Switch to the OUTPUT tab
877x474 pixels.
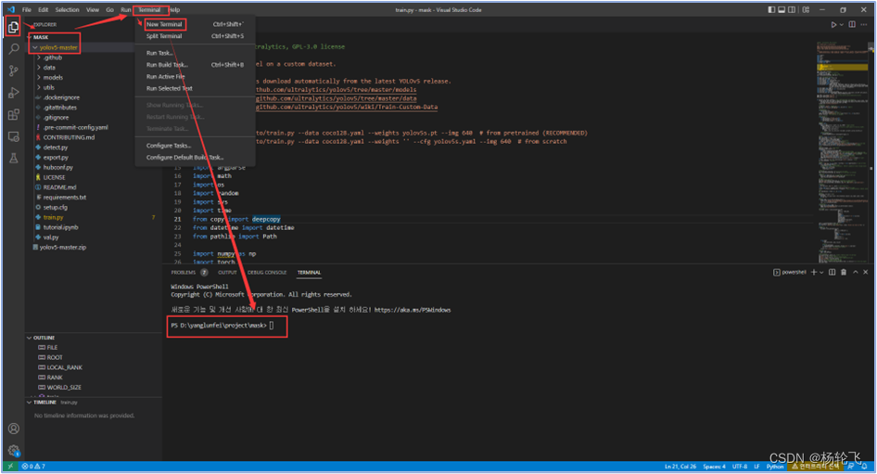[227, 272]
